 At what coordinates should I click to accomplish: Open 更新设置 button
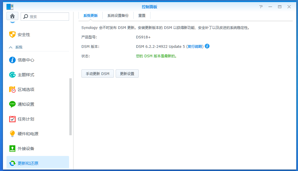(127, 74)
